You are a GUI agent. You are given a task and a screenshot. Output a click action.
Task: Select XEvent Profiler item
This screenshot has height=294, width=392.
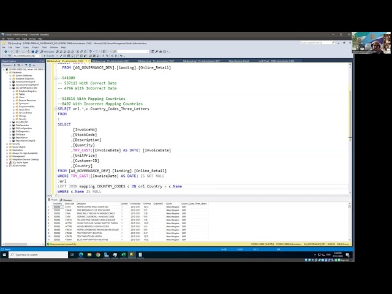tap(19, 165)
